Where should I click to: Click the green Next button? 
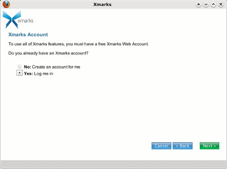coord(209,146)
